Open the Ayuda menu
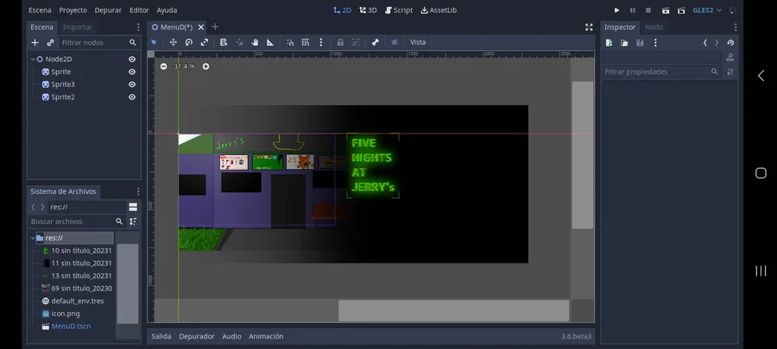 tap(167, 9)
